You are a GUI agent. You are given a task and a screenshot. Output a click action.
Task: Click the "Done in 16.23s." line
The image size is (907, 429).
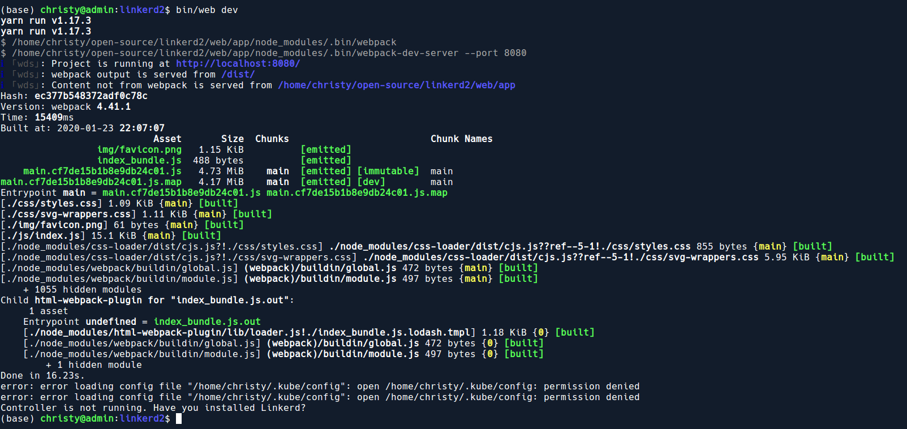coord(43,375)
